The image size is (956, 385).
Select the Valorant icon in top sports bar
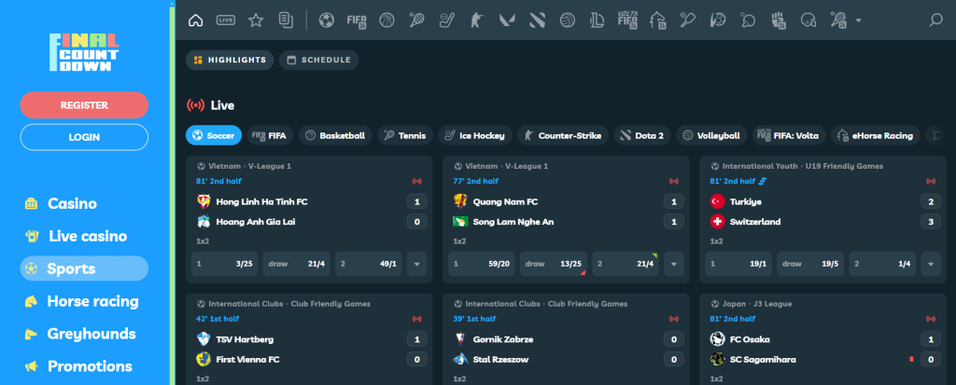coord(507,20)
